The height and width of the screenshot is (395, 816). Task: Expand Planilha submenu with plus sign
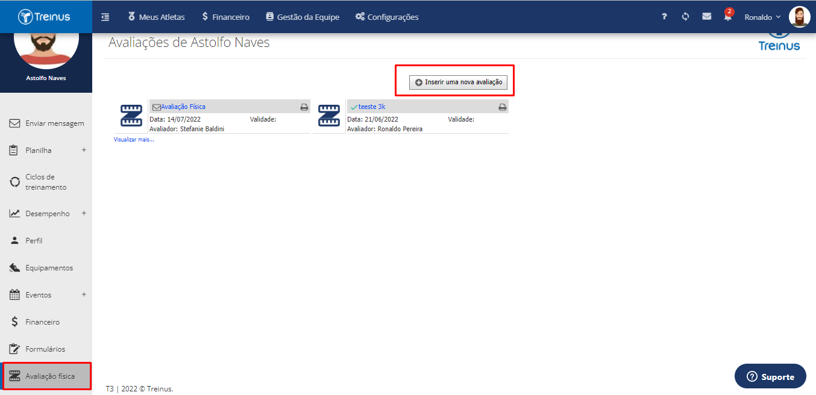(x=84, y=150)
